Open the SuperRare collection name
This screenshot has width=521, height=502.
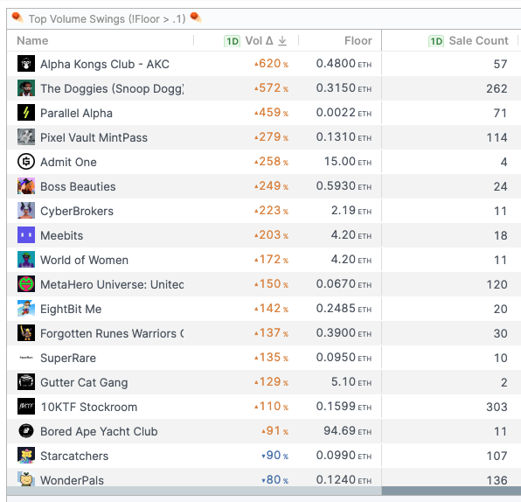pyautogui.click(x=68, y=358)
